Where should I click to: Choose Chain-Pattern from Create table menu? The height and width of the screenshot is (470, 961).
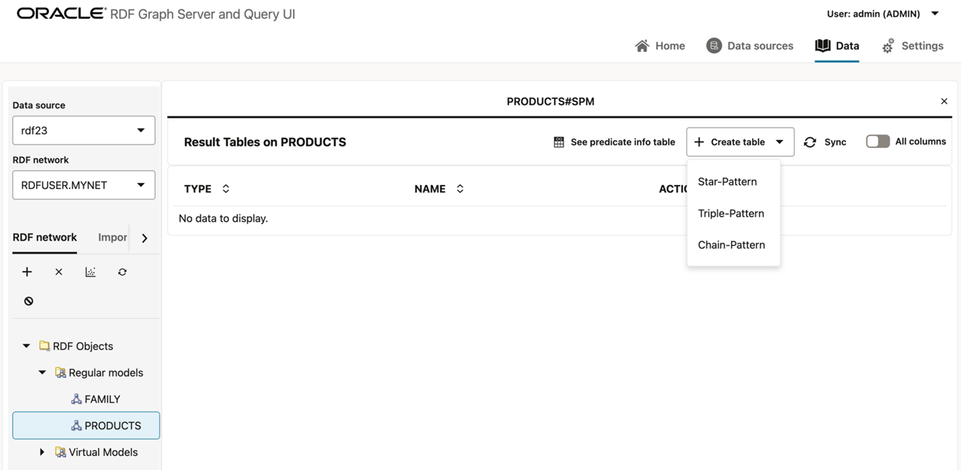tap(731, 245)
